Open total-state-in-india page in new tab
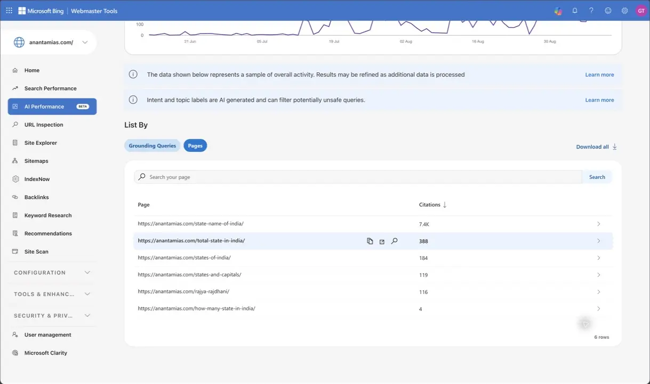This screenshot has height=384, width=650. click(382, 242)
